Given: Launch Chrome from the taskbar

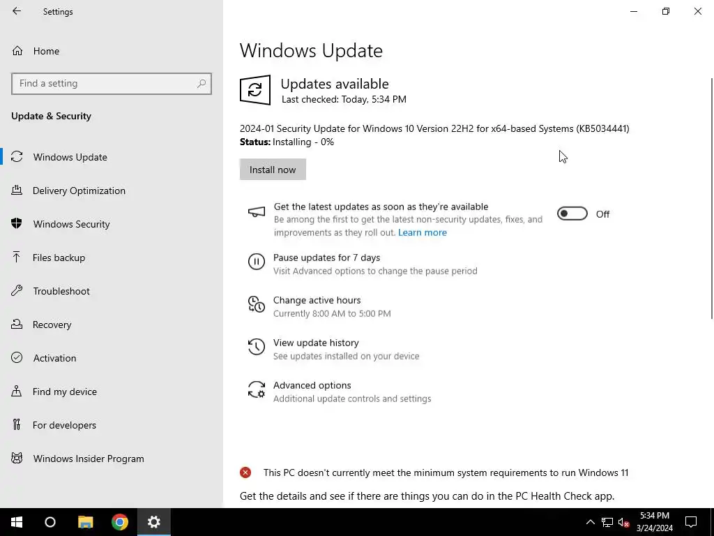Looking at the screenshot, I should click(x=120, y=522).
